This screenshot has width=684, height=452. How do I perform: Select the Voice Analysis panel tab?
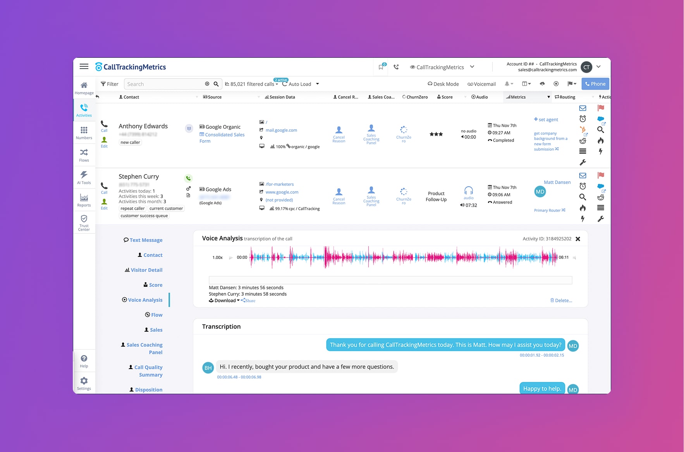[x=142, y=300]
